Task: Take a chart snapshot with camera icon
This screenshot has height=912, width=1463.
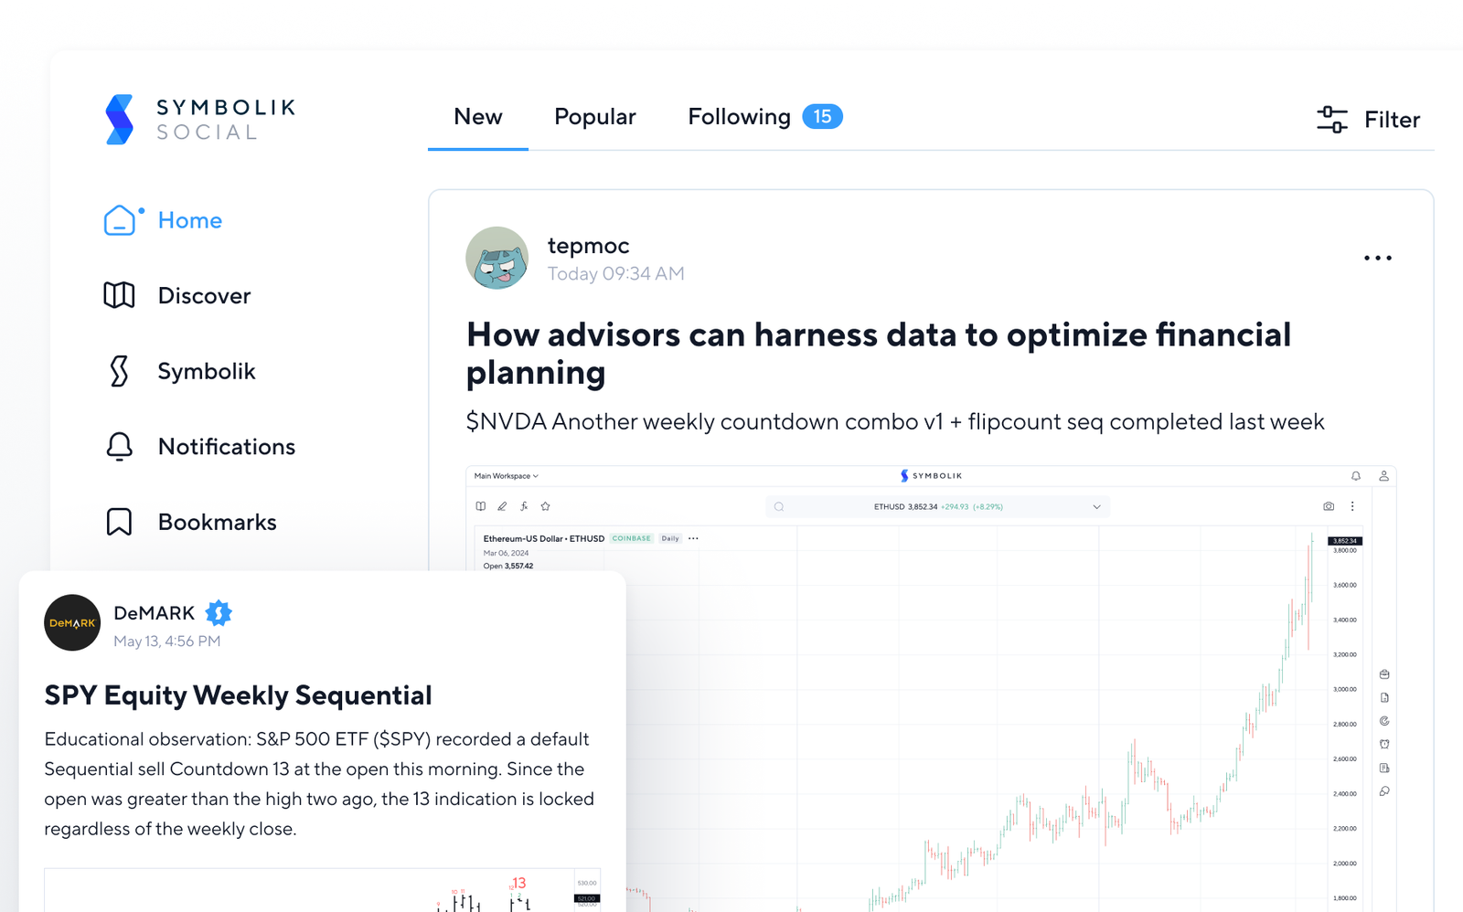Action: click(1329, 506)
